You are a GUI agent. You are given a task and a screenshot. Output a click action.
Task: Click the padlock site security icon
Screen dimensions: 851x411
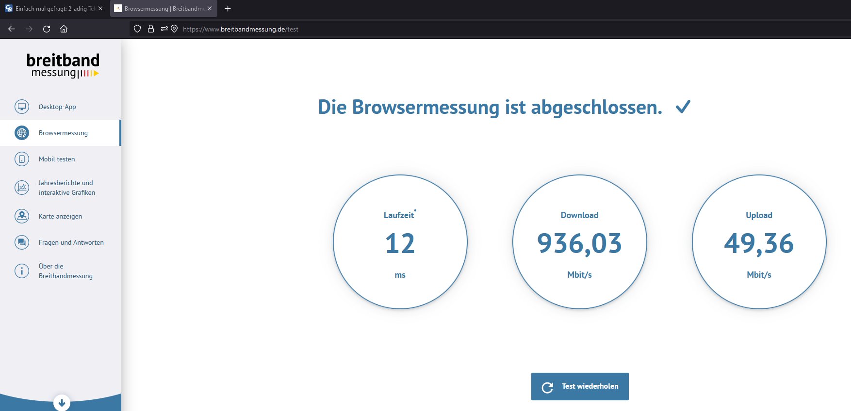coord(151,29)
